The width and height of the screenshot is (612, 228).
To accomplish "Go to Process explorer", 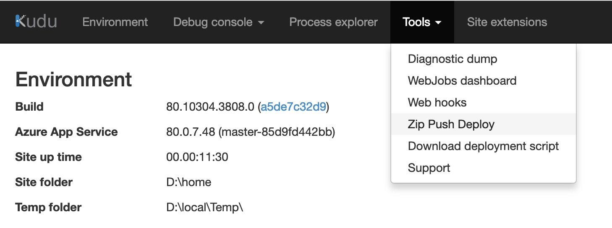I will [333, 22].
